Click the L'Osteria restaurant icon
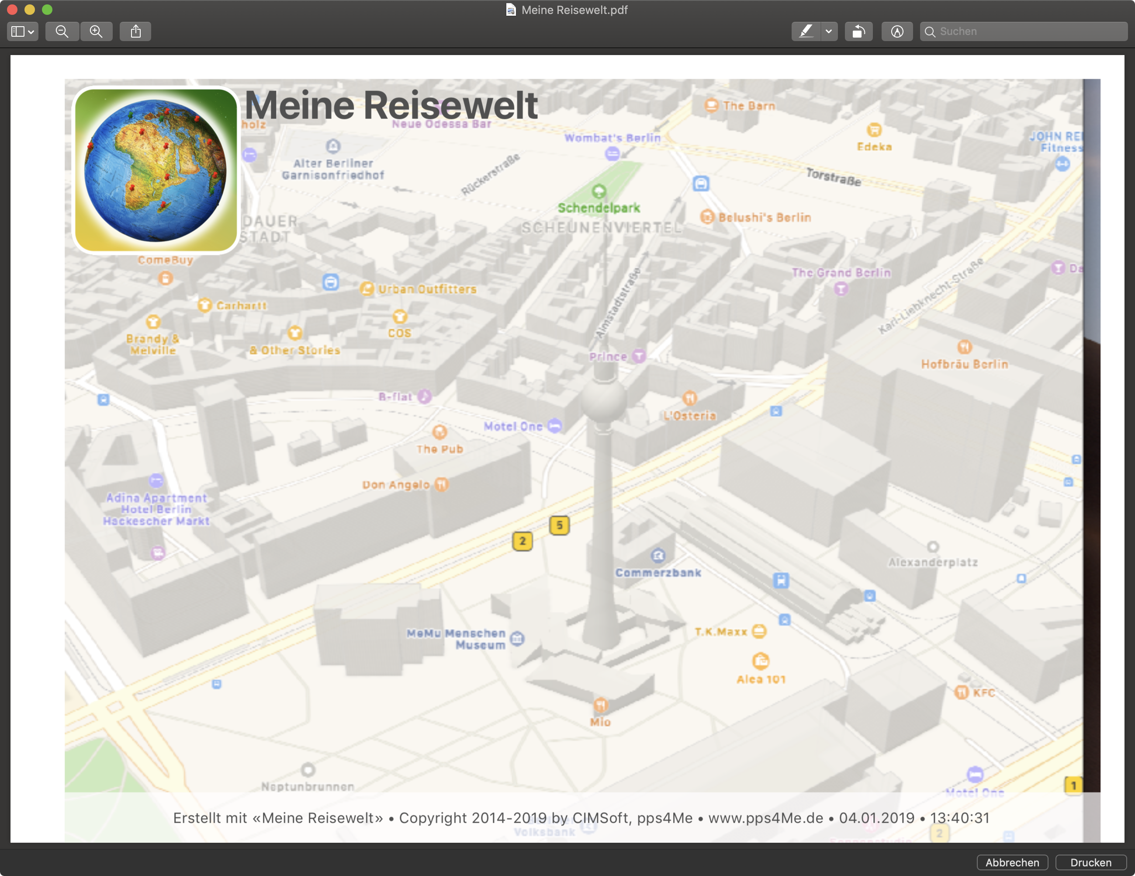The height and width of the screenshot is (876, 1135). [690, 398]
